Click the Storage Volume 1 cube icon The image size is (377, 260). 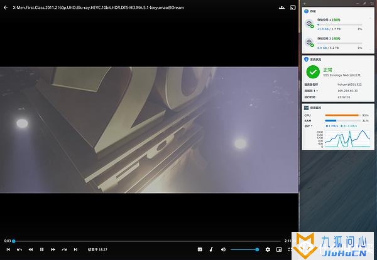[309, 23]
